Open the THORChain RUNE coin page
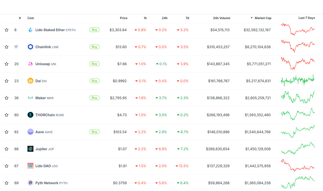This screenshot has height=191, width=323. coord(50,115)
